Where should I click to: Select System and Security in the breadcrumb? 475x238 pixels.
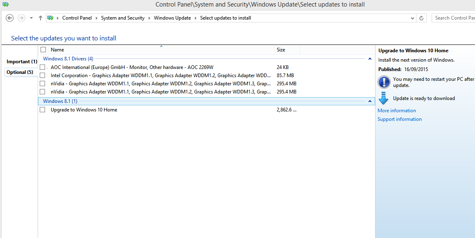click(x=123, y=18)
